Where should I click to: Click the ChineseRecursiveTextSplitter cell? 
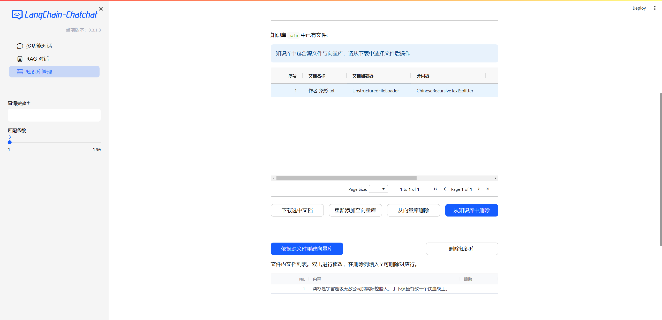pyautogui.click(x=448, y=91)
